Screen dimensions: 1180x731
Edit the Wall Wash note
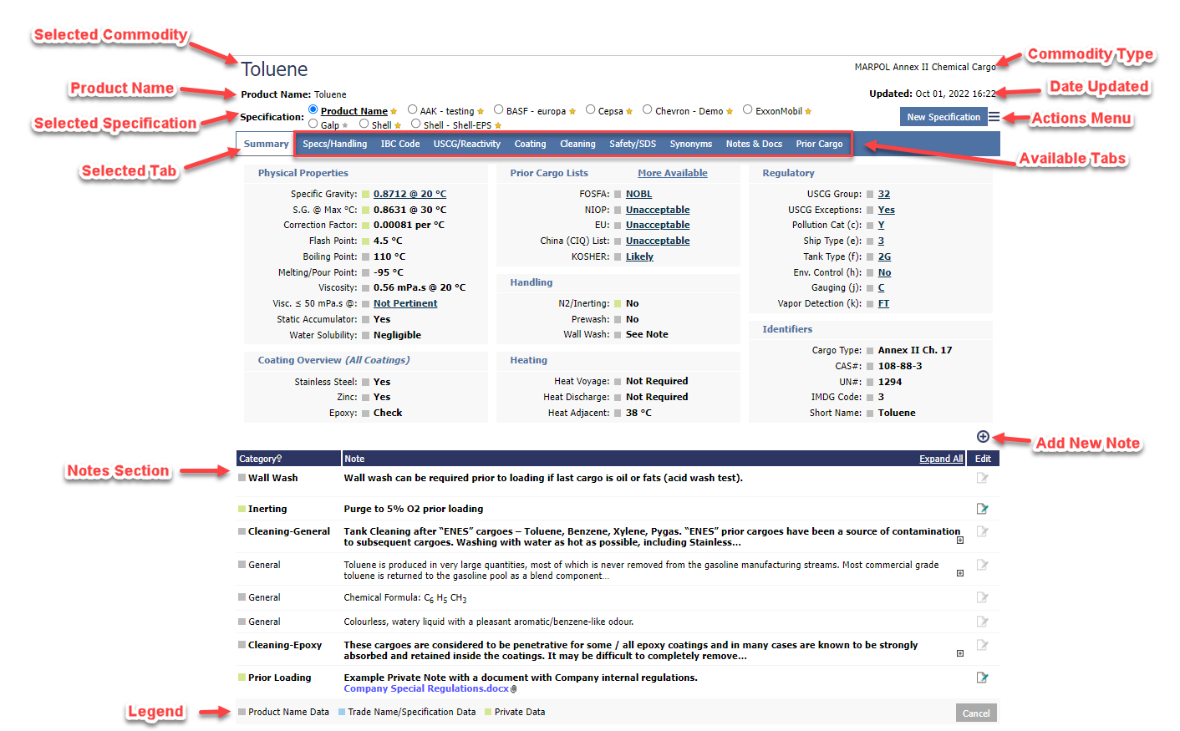(x=982, y=477)
